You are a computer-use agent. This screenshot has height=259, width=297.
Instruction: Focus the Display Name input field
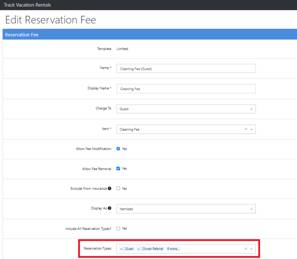[186, 89]
